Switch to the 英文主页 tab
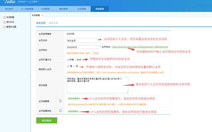 (53, 23)
